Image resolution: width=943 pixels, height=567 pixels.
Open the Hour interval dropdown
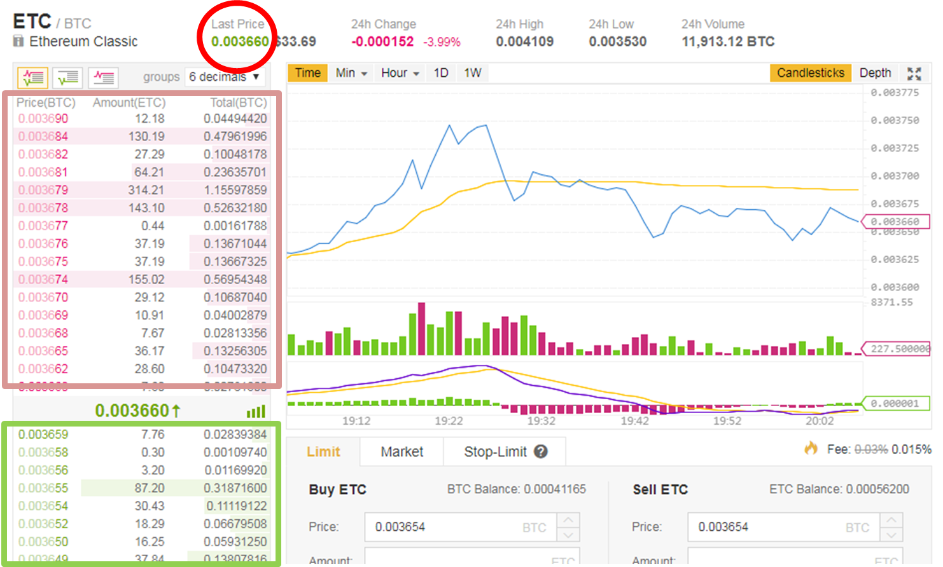click(x=400, y=73)
